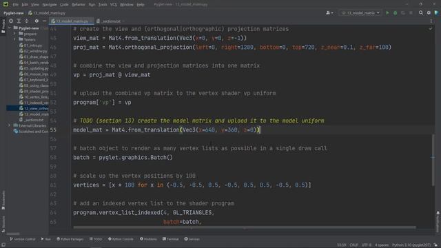
Task: Open the Run tool window at the bottom
Action: (46, 239)
